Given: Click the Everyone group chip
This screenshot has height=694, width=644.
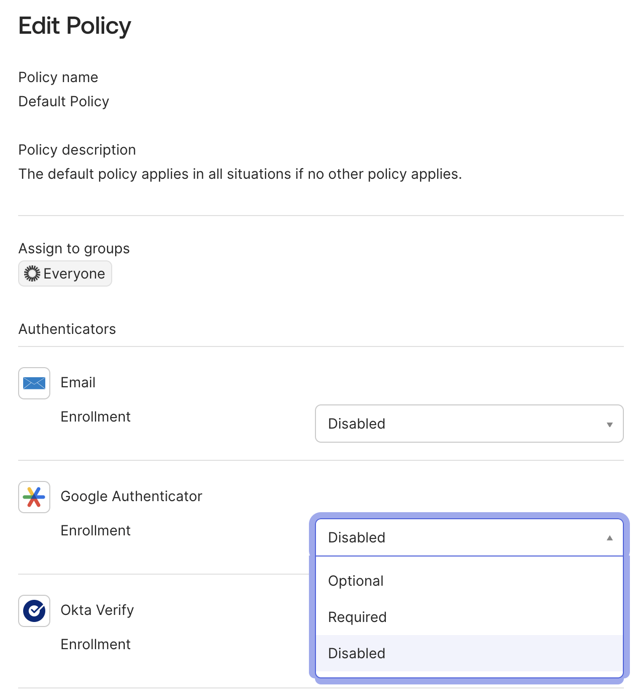Looking at the screenshot, I should tap(65, 273).
